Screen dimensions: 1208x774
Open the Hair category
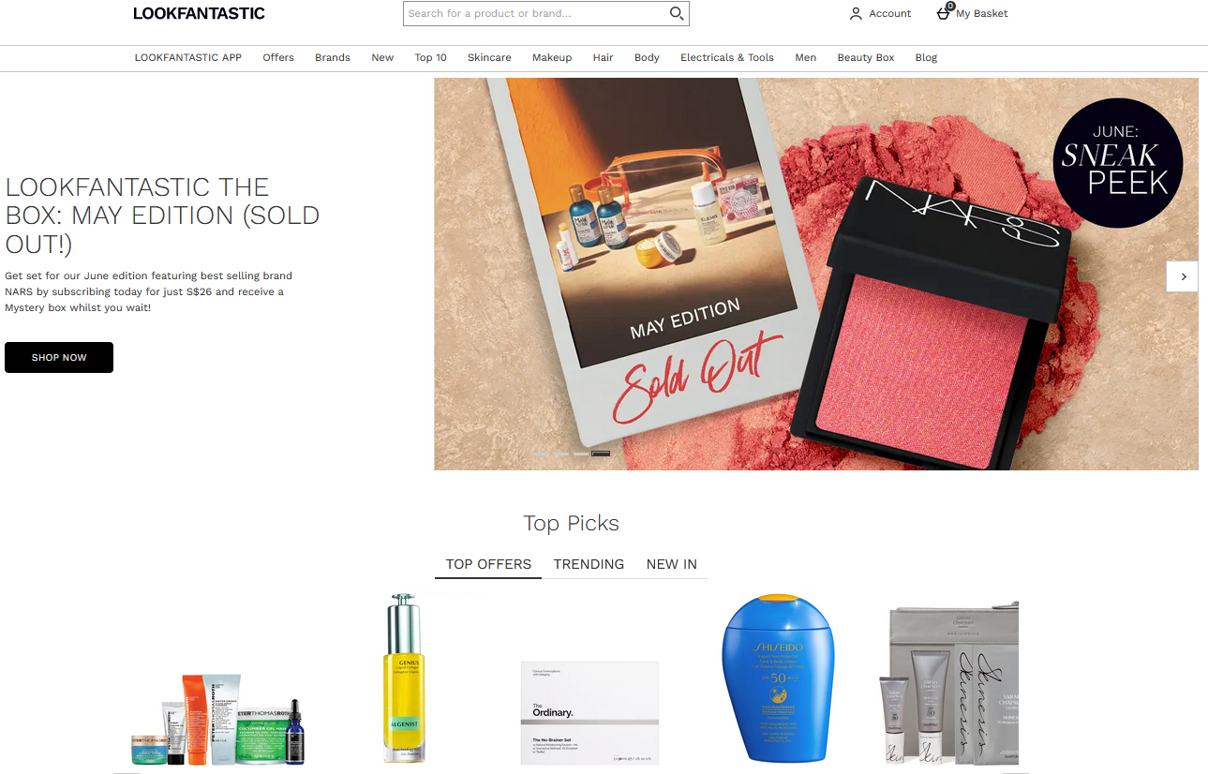603,57
